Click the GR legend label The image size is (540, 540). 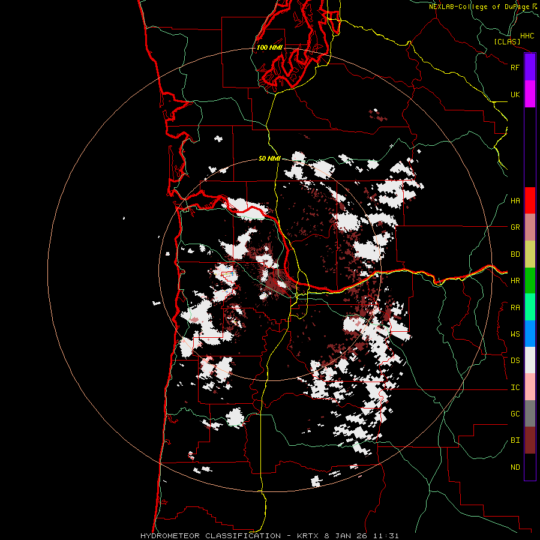click(x=515, y=227)
